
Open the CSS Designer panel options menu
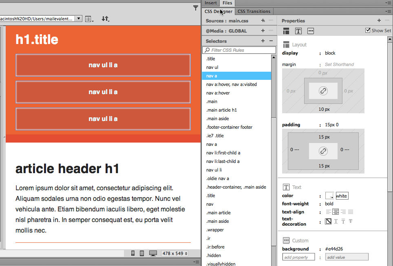click(388, 11)
